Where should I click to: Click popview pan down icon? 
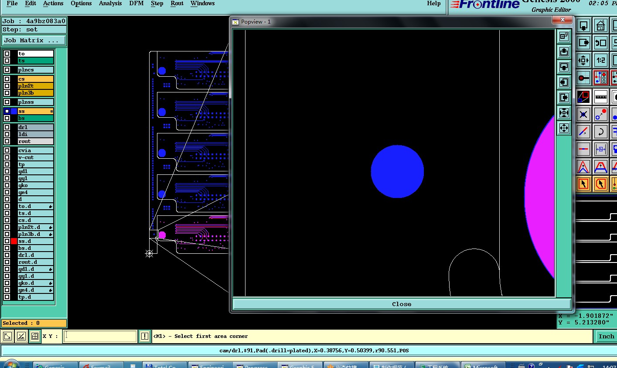pos(564,67)
